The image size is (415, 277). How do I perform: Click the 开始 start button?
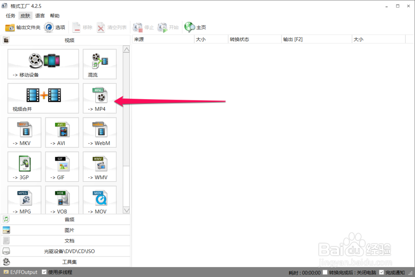[x=168, y=27]
